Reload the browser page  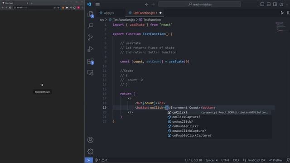coord(10,8)
